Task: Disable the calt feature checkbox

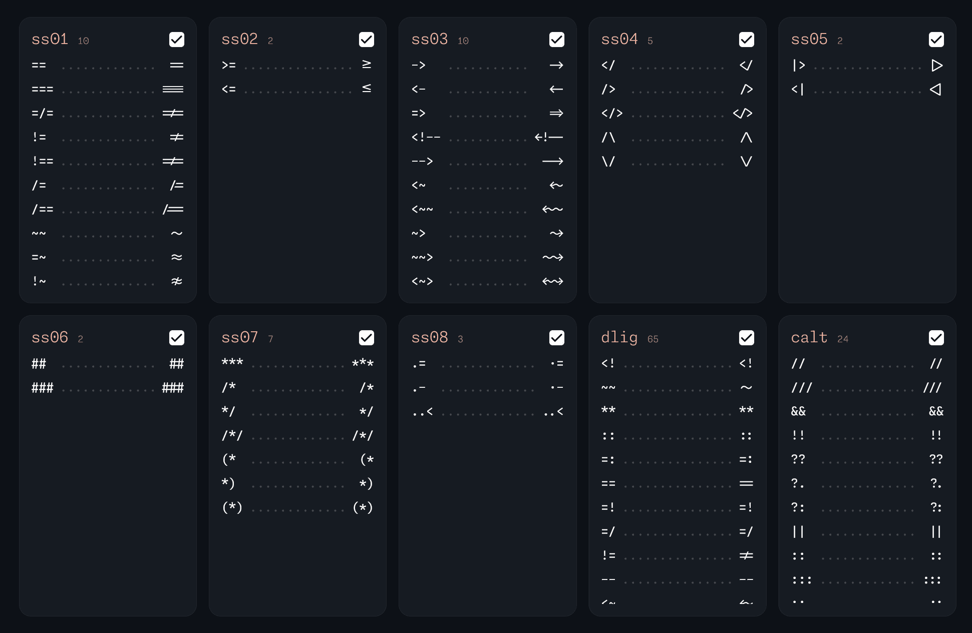Action: point(936,338)
